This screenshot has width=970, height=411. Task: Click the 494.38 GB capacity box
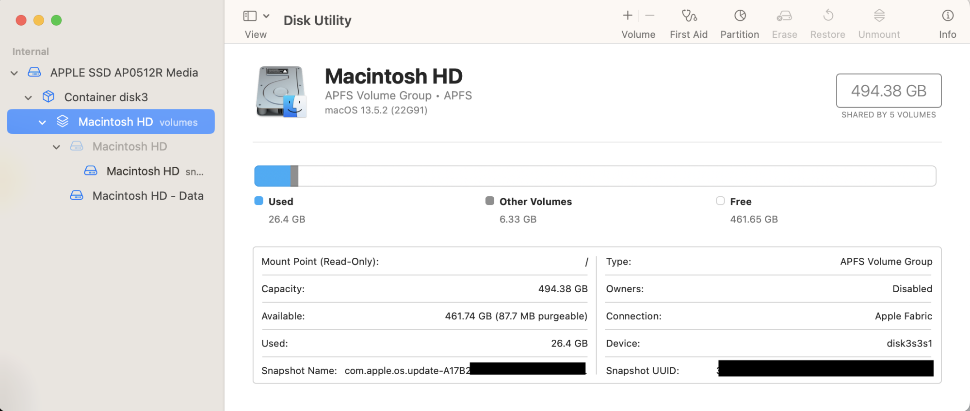click(889, 91)
